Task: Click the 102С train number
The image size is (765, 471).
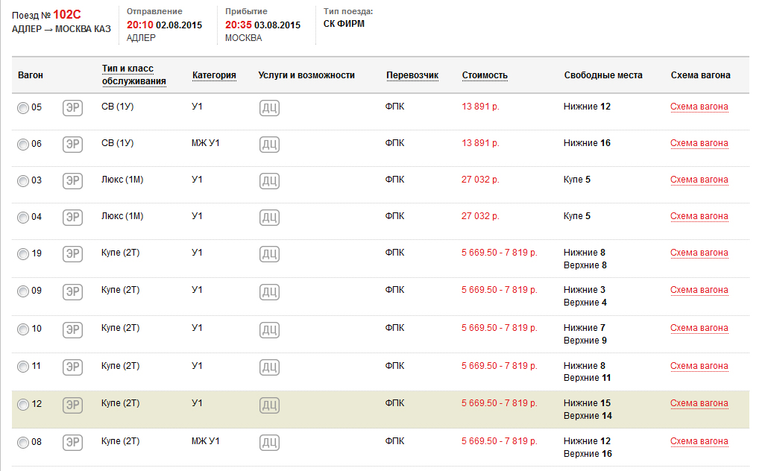Action: 66,15
